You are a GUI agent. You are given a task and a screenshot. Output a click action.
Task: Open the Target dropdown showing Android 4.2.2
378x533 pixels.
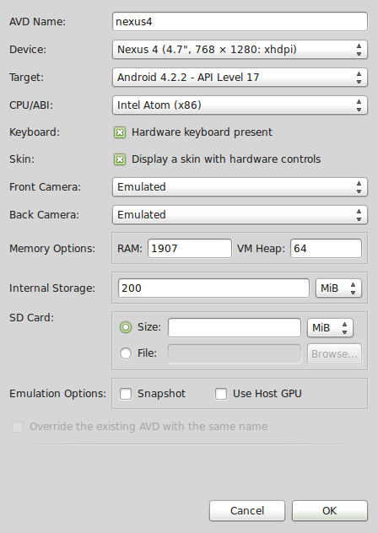click(x=240, y=78)
